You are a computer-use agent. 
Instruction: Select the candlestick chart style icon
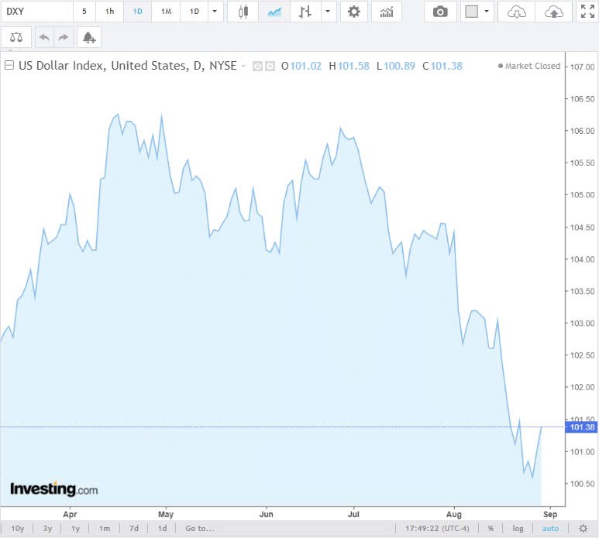(243, 12)
